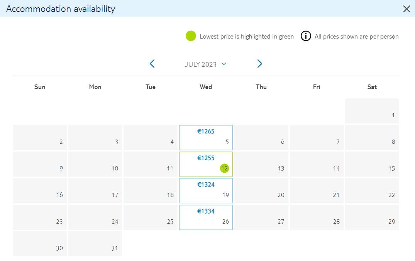Open the JULY 2023 month dropdown
Image resolution: width=415 pixels, height=261 pixels.
(x=205, y=64)
